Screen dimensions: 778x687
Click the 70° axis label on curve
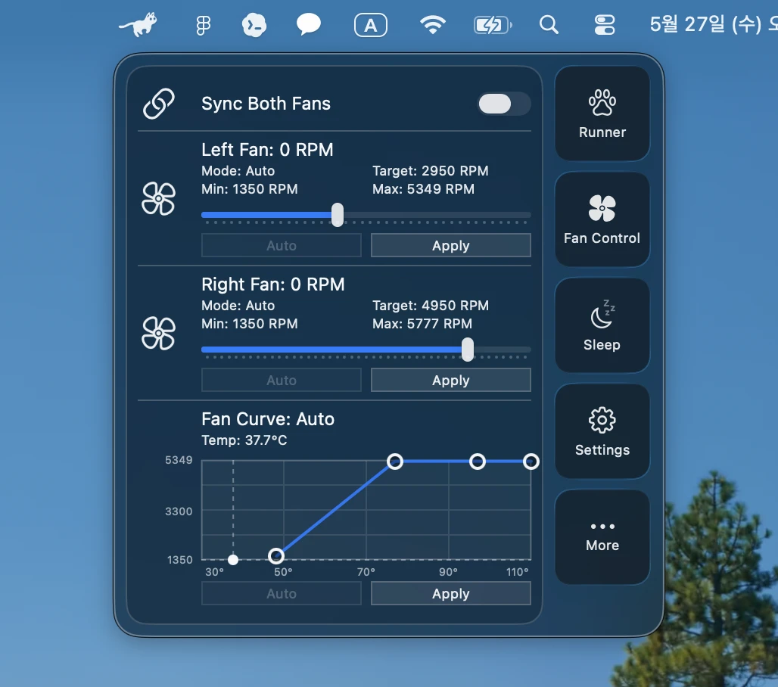366,572
